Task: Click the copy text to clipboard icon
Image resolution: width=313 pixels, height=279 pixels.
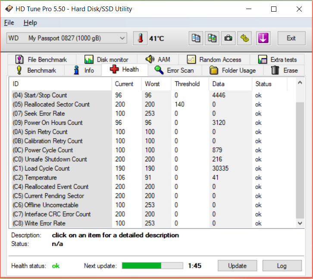Action: pos(196,38)
